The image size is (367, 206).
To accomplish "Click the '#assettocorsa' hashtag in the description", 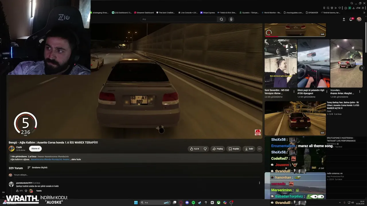I will 37,159.
